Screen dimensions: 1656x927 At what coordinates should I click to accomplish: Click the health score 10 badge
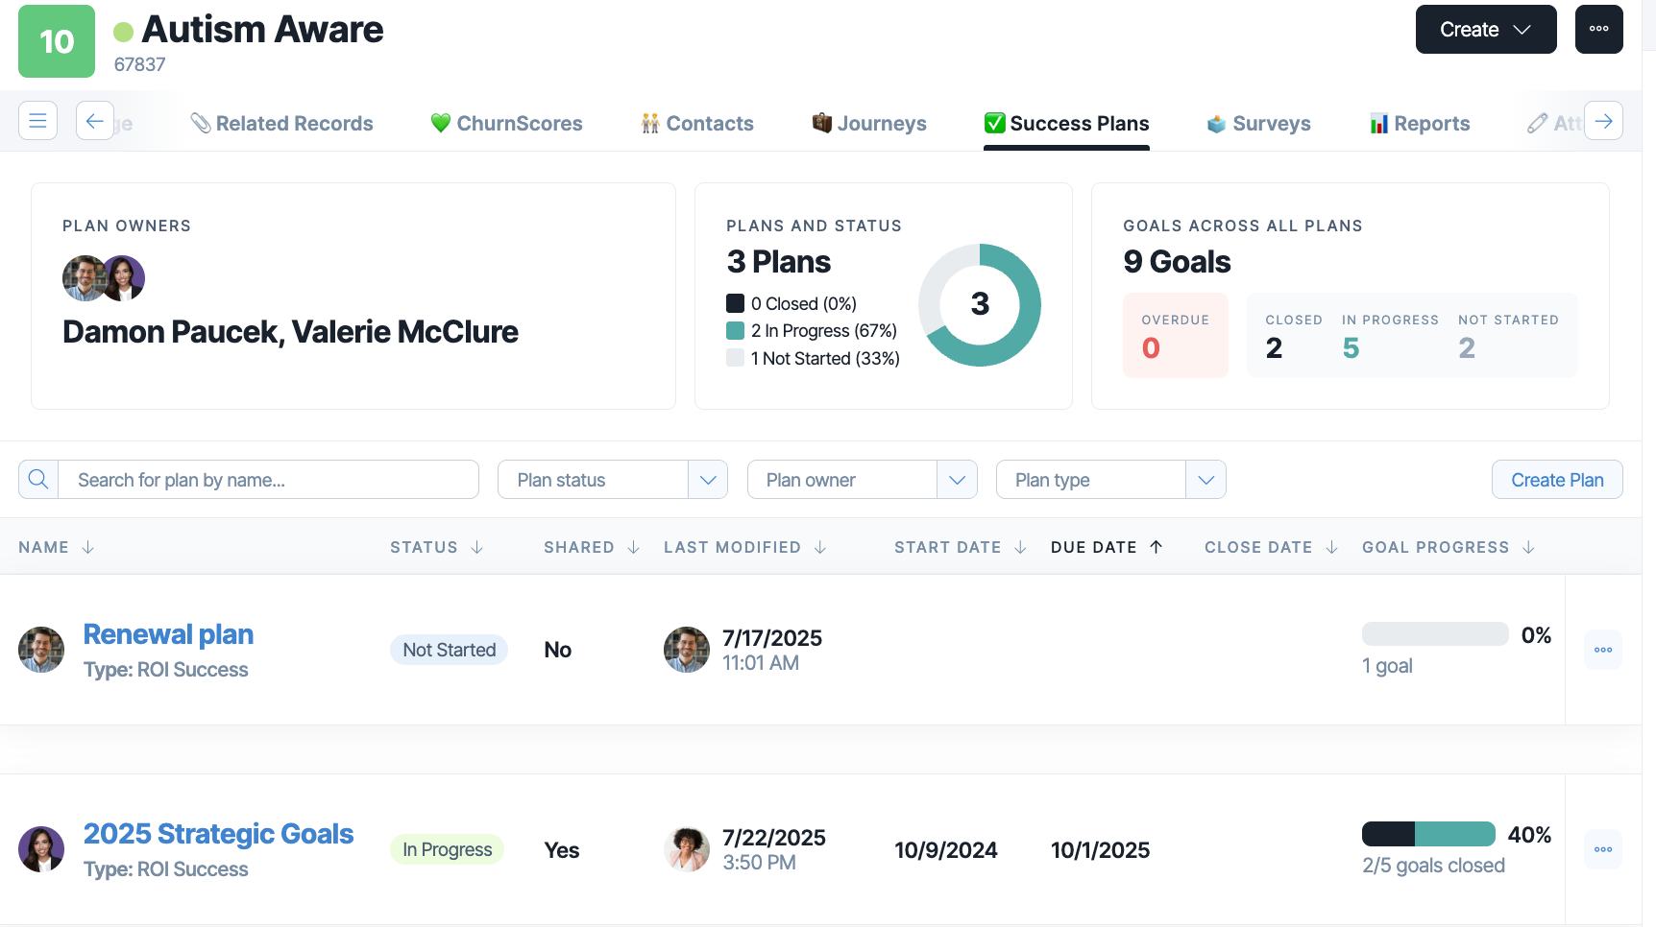tap(57, 41)
